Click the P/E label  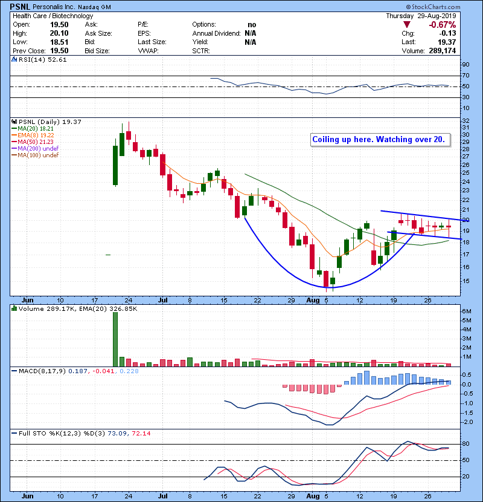click(143, 25)
